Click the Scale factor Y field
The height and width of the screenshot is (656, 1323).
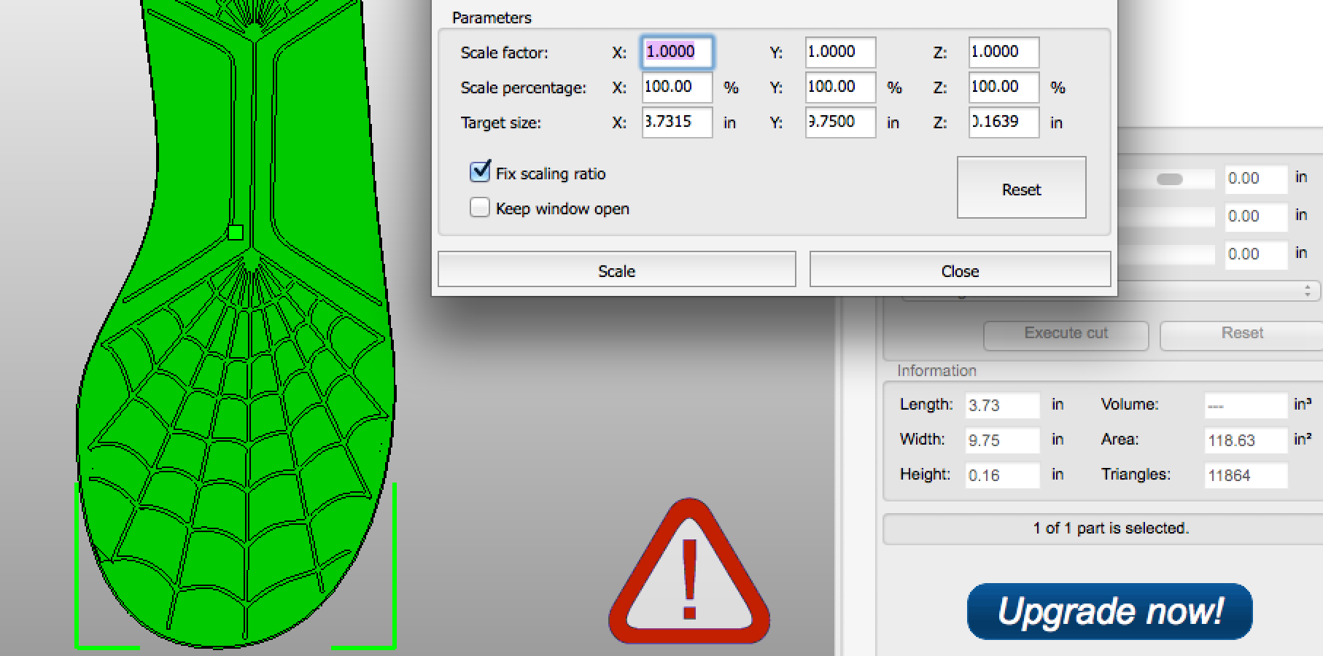[x=840, y=52]
